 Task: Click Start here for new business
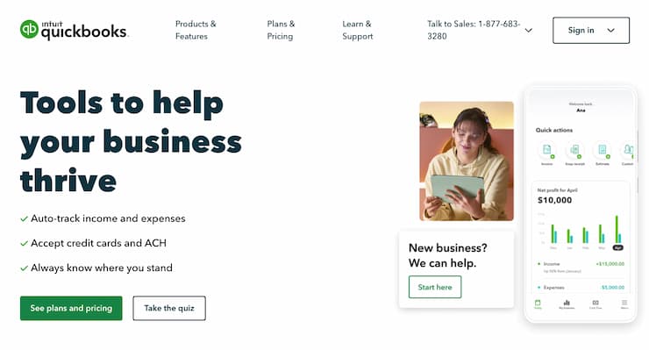pyautogui.click(x=435, y=287)
